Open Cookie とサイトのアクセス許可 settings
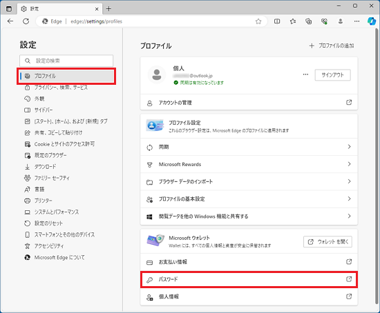 click(x=59, y=144)
